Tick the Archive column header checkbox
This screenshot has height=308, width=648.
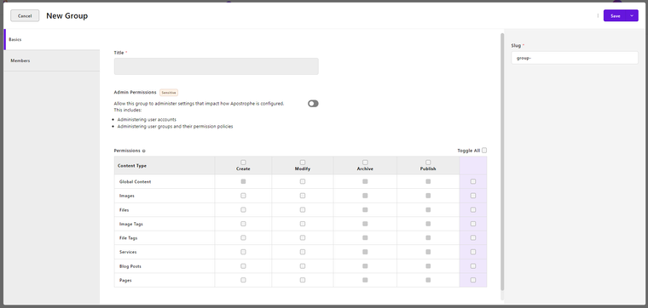pos(365,163)
